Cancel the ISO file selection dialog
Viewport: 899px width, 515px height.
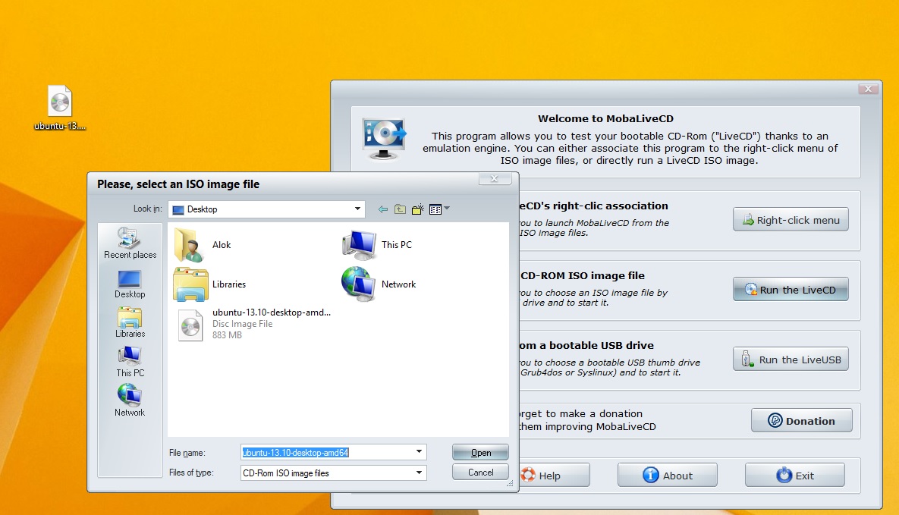point(480,472)
